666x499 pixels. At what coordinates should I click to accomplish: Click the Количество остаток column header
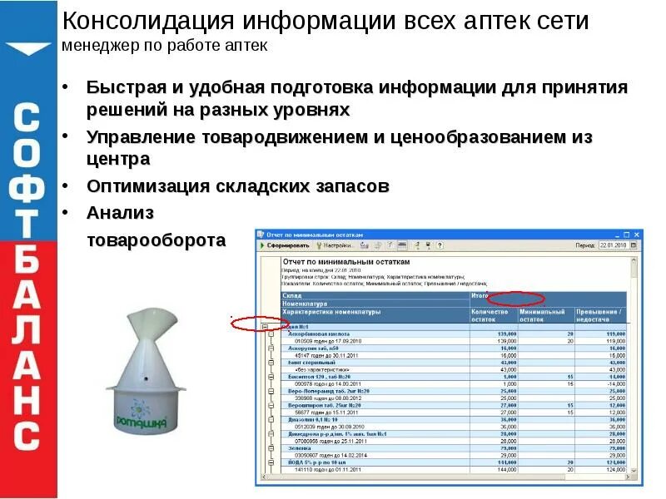coord(494,315)
